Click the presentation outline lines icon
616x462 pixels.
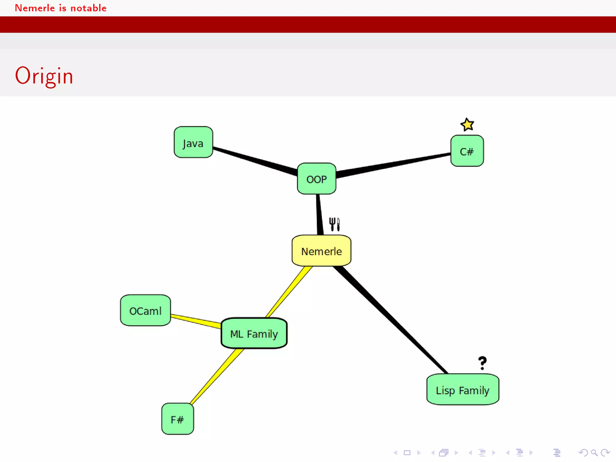(557, 453)
